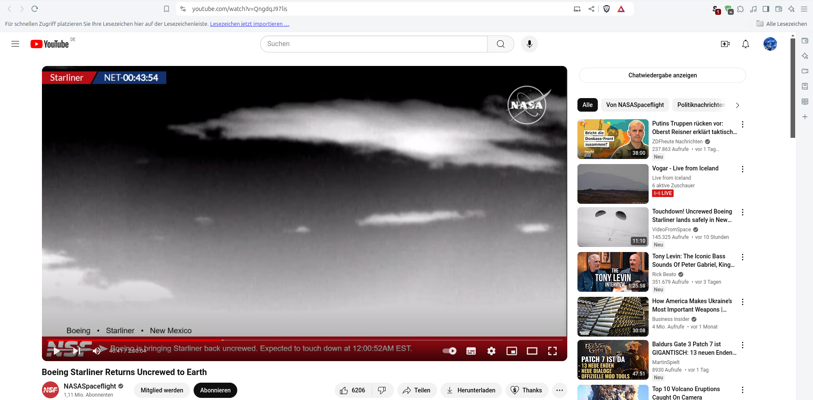
Task: Open the notifications bell
Action: pyautogui.click(x=746, y=44)
